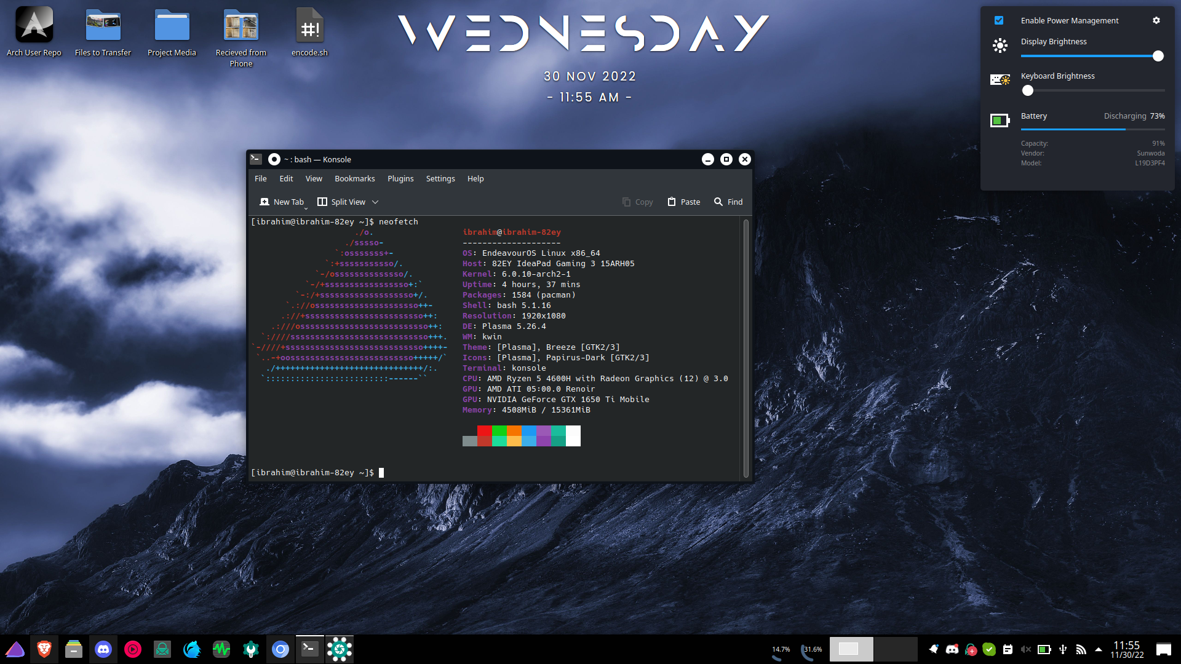This screenshot has width=1181, height=664.
Task: Open the Settings menu in Konsole
Action: tap(440, 178)
